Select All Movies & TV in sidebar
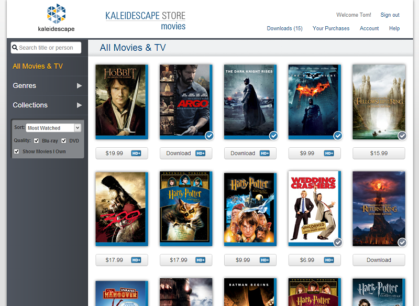Image resolution: width=419 pixels, height=306 pixels. 38,66
